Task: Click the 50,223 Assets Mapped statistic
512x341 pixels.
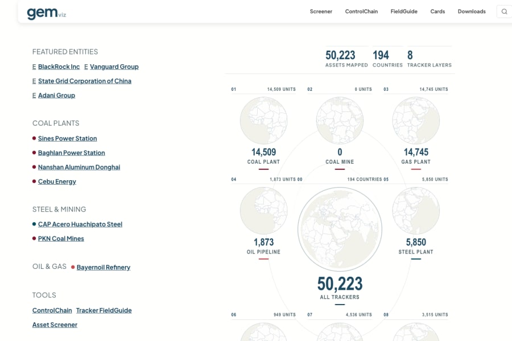Action: [346, 59]
